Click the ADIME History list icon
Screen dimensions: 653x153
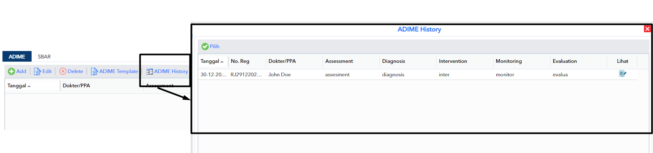point(150,72)
